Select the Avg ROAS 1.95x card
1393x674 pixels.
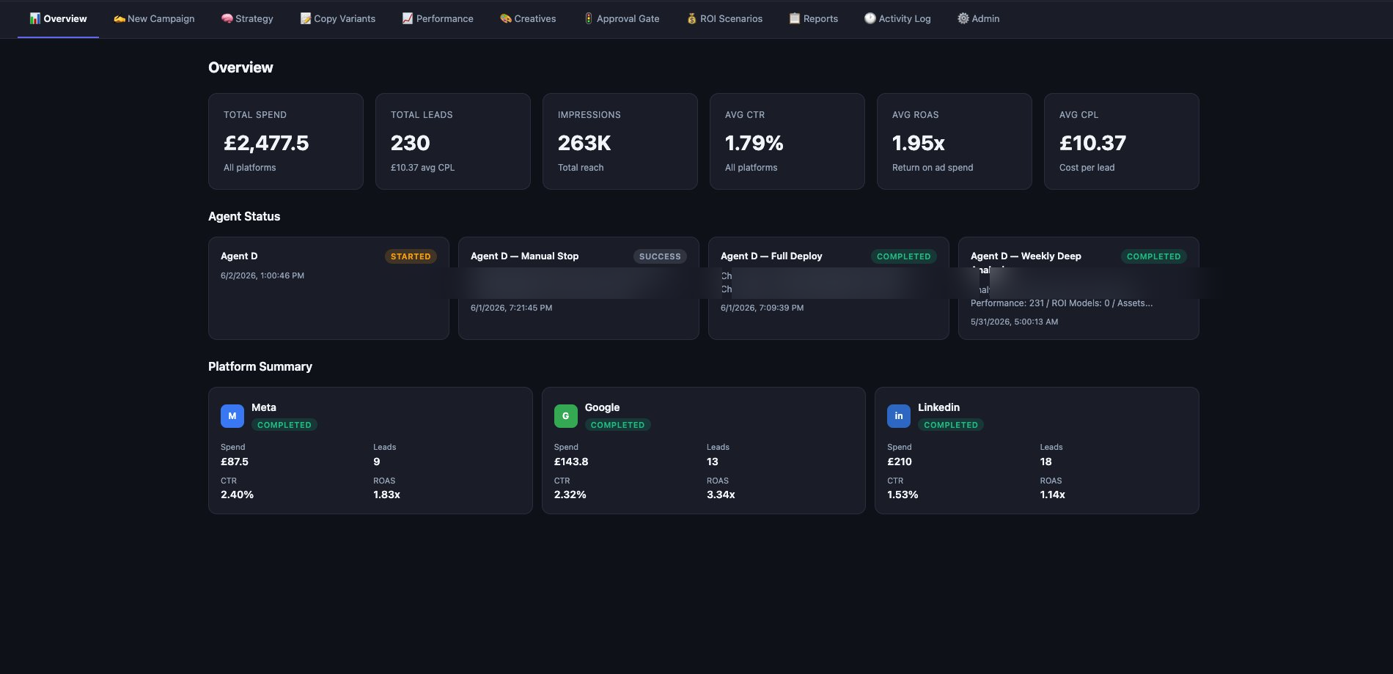click(x=955, y=141)
